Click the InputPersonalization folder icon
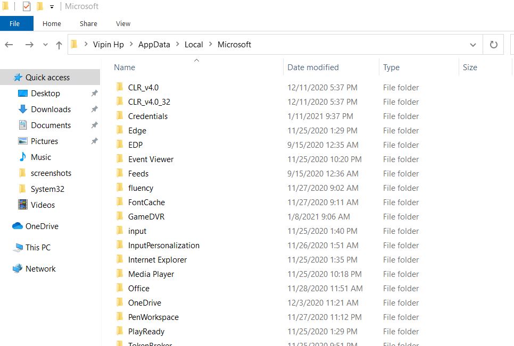 coord(120,245)
